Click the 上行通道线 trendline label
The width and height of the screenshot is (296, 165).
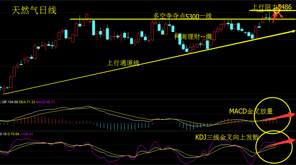(123, 63)
